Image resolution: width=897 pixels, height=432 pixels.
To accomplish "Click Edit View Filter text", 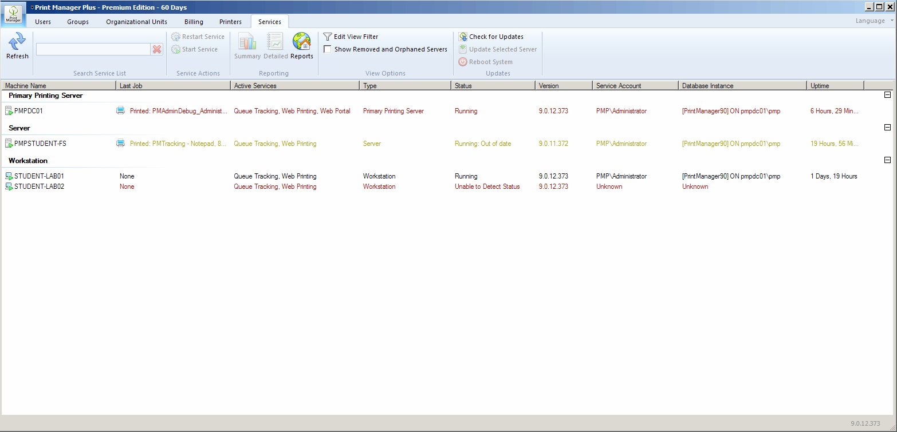I will [x=356, y=37].
